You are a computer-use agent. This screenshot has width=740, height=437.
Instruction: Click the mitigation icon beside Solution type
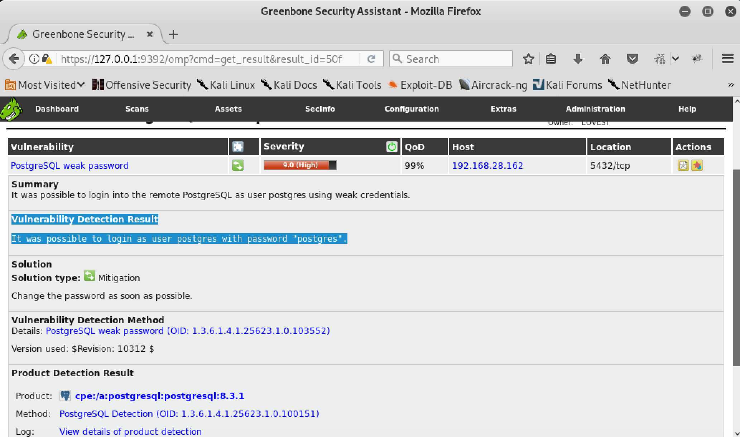pyautogui.click(x=90, y=276)
